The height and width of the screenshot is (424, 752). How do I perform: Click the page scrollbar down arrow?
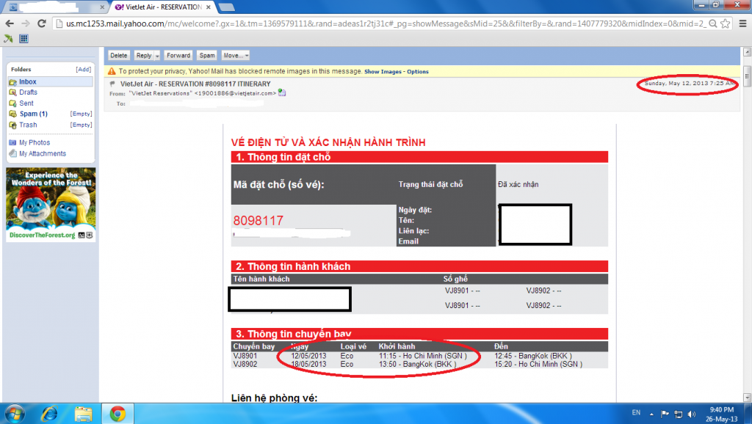(747, 398)
